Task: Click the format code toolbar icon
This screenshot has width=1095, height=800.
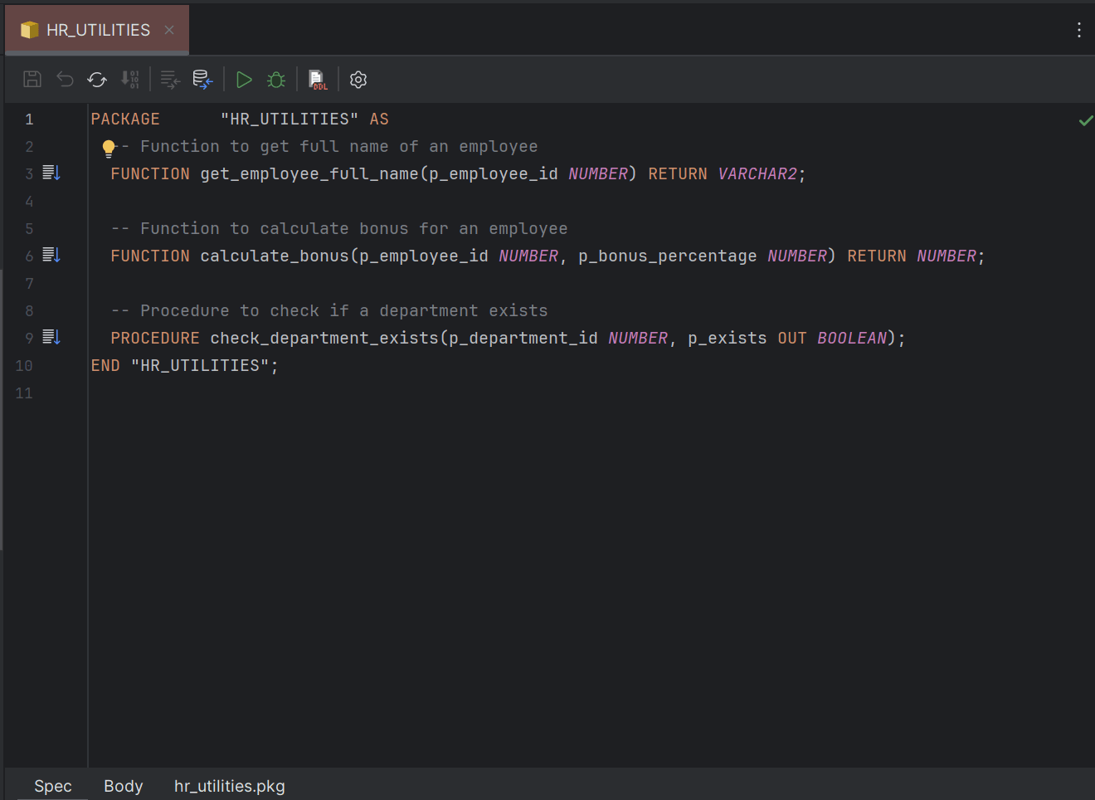Action: [168, 79]
